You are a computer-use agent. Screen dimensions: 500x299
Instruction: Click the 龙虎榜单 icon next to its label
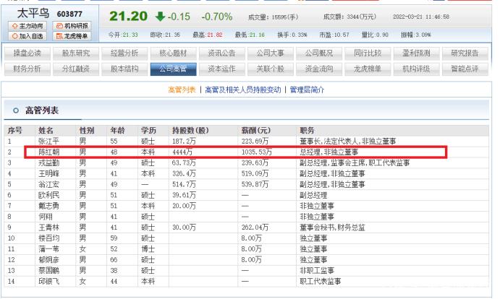(59, 36)
